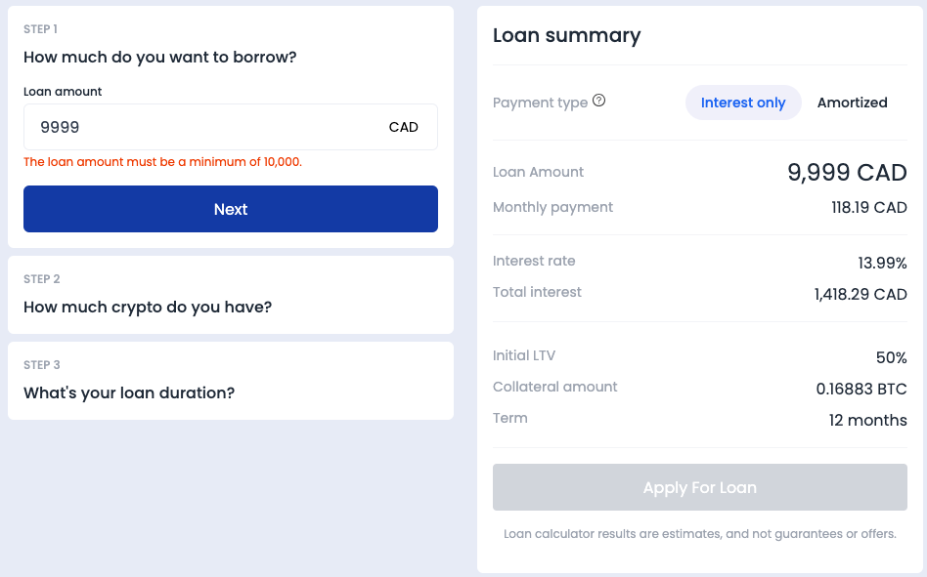
Task: Click the loan calculator estimates disclaimer text
Action: [x=699, y=534]
